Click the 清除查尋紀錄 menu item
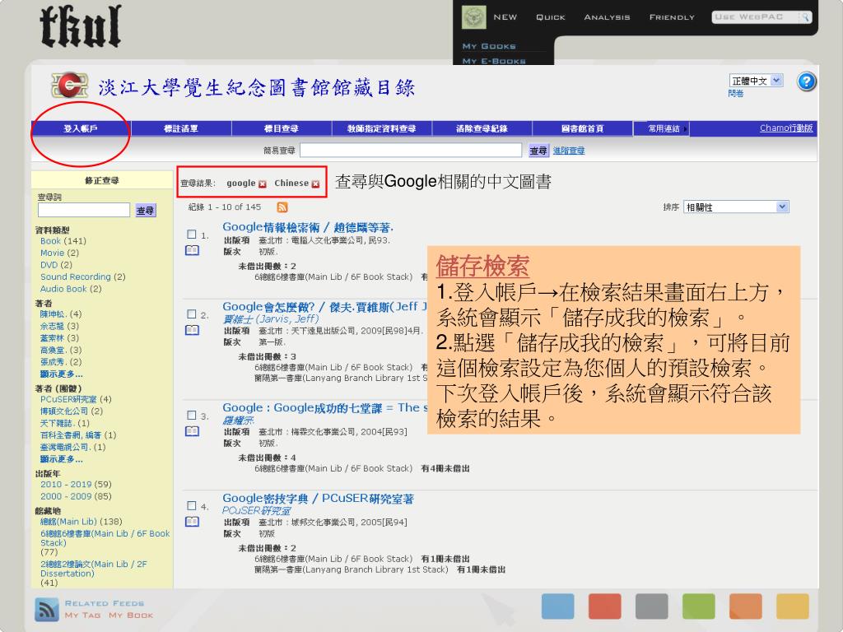 pos(482,128)
